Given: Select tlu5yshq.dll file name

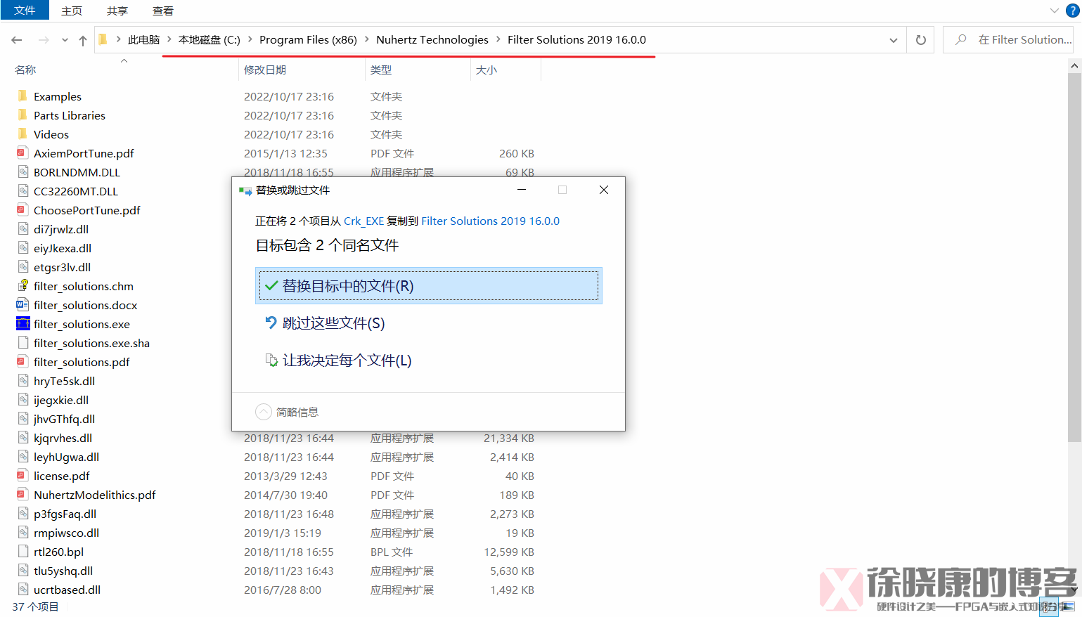Looking at the screenshot, I should point(63,571).
